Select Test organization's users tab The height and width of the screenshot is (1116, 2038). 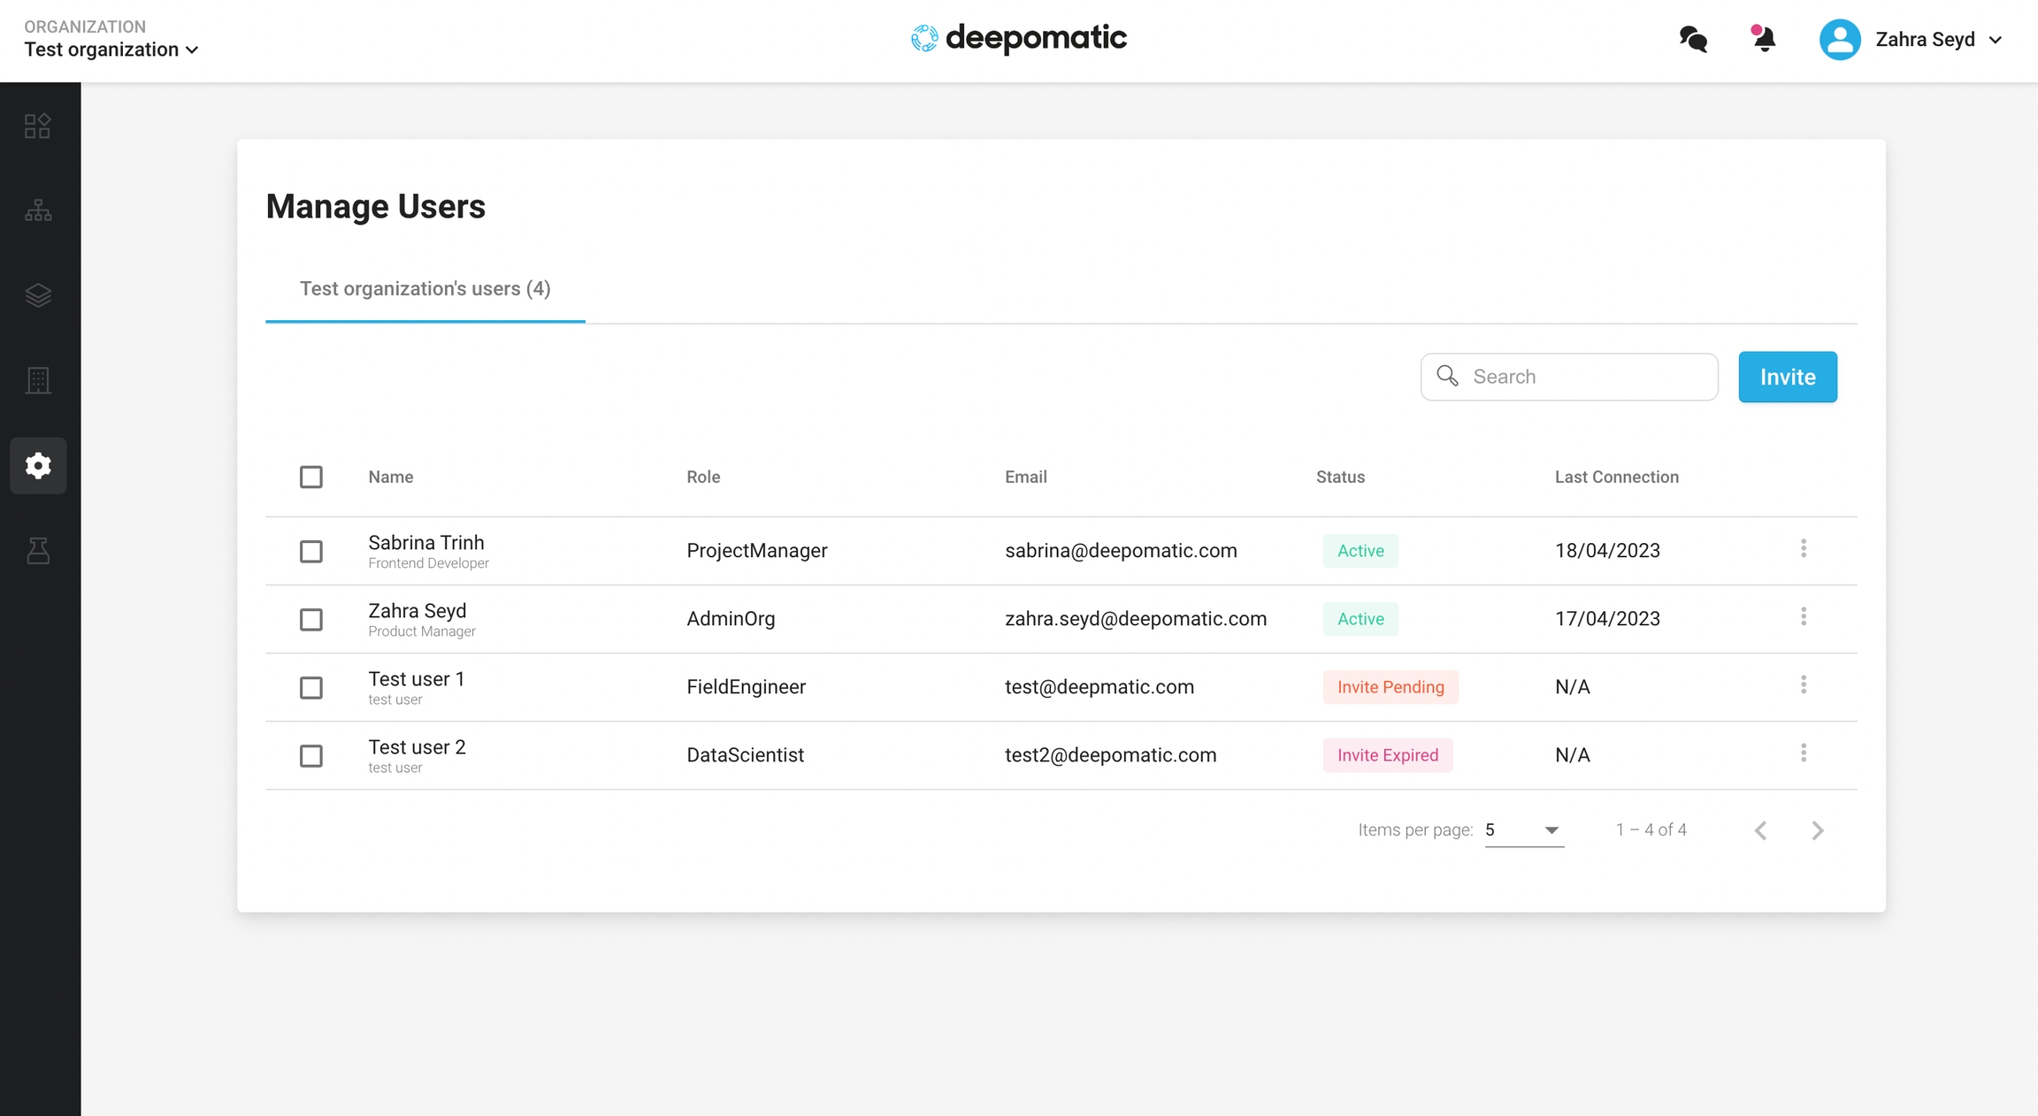(425, 289)
